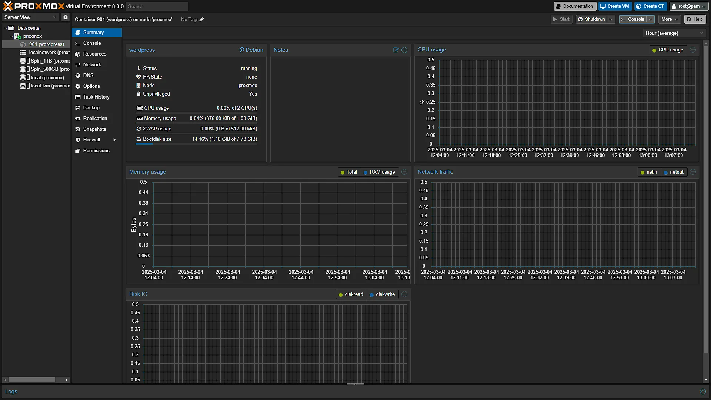The width and height of the screenshot is (711, 400).
Task: Open the Backup tab
Action: coord(97,108)
